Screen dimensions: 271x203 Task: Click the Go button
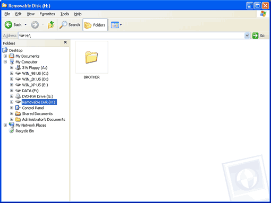pos(259,36)
